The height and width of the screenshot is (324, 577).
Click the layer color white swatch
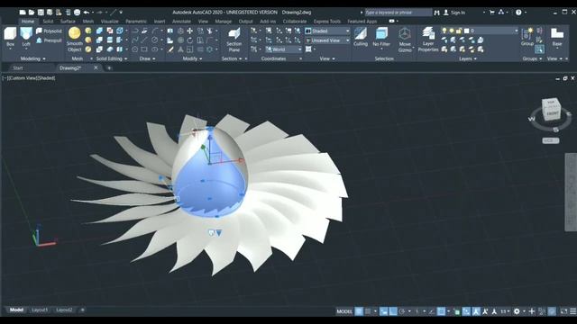click(467, 31)
